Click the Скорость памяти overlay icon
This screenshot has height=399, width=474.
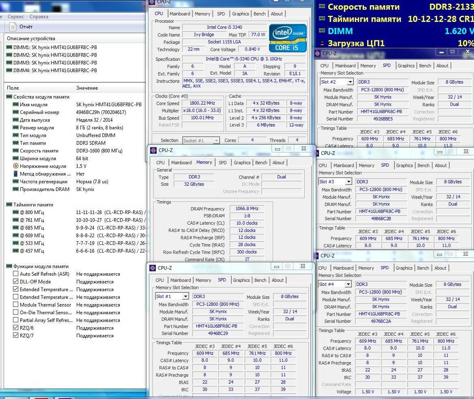point(322,6)
